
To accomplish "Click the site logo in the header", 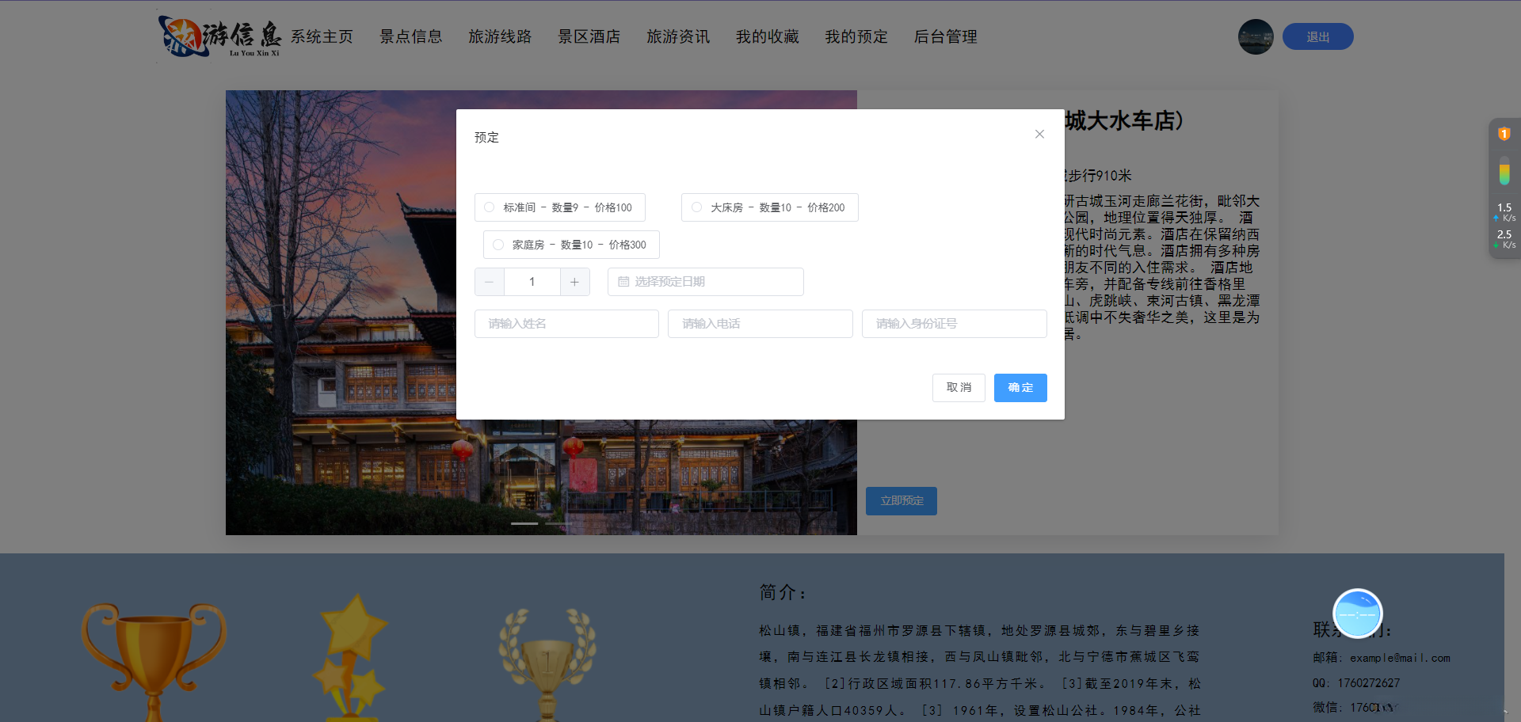I will [x=219, y=36].
